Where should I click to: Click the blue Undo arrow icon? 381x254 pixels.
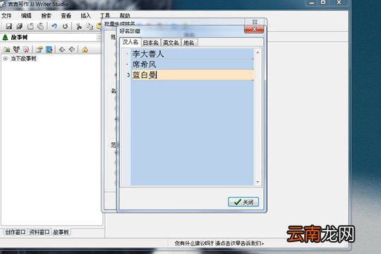click(54, 26)
